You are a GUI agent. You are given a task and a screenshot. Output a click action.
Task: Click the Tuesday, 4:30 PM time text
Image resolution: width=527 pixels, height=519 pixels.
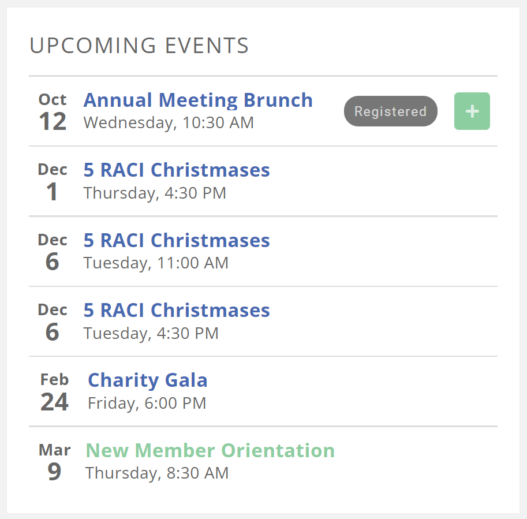(151, 333)
